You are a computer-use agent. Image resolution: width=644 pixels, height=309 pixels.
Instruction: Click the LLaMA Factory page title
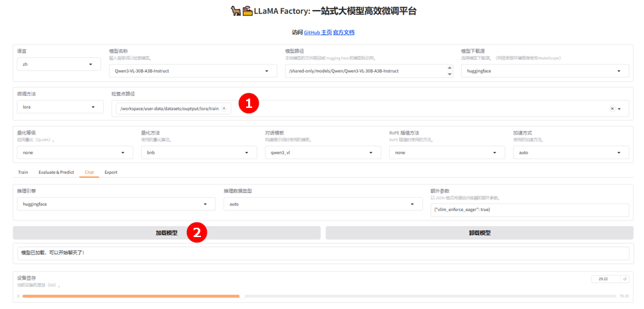[x=323, y=11]
